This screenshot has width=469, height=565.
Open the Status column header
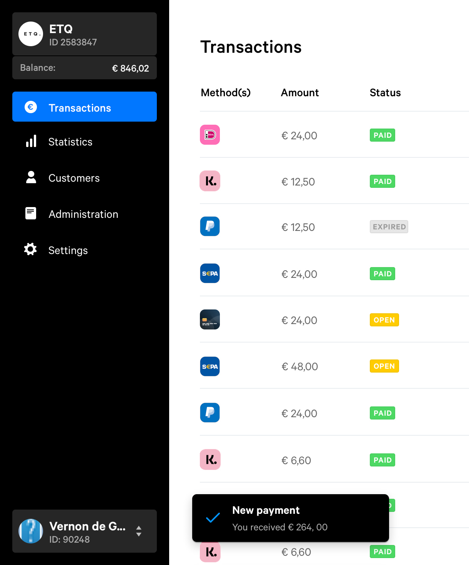click(385, 92)
